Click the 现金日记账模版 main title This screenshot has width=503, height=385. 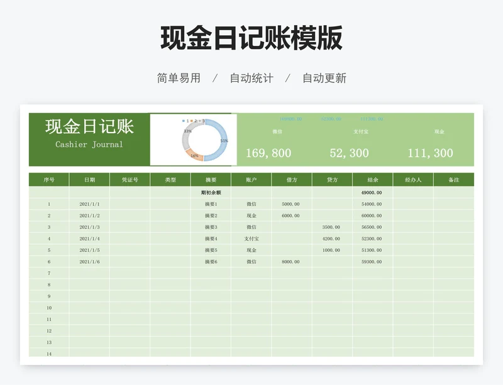click(251, 38)
